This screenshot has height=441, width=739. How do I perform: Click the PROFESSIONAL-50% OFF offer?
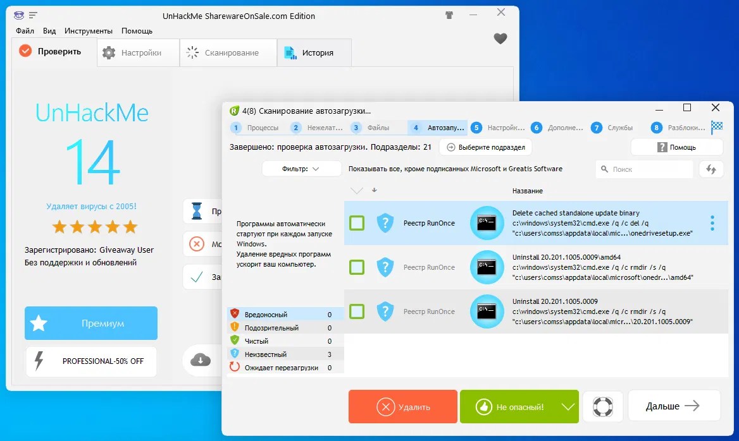pyautogui.click(x=90, y=361)
